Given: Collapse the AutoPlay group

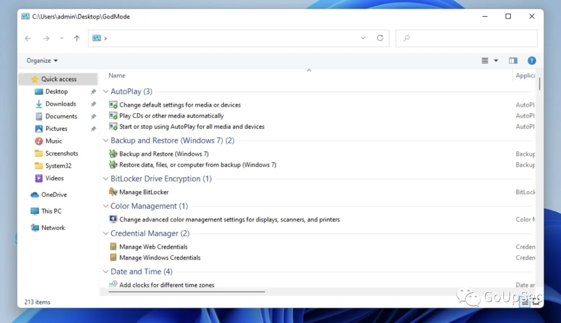Looking at the screenshot, I should point(105,91).
